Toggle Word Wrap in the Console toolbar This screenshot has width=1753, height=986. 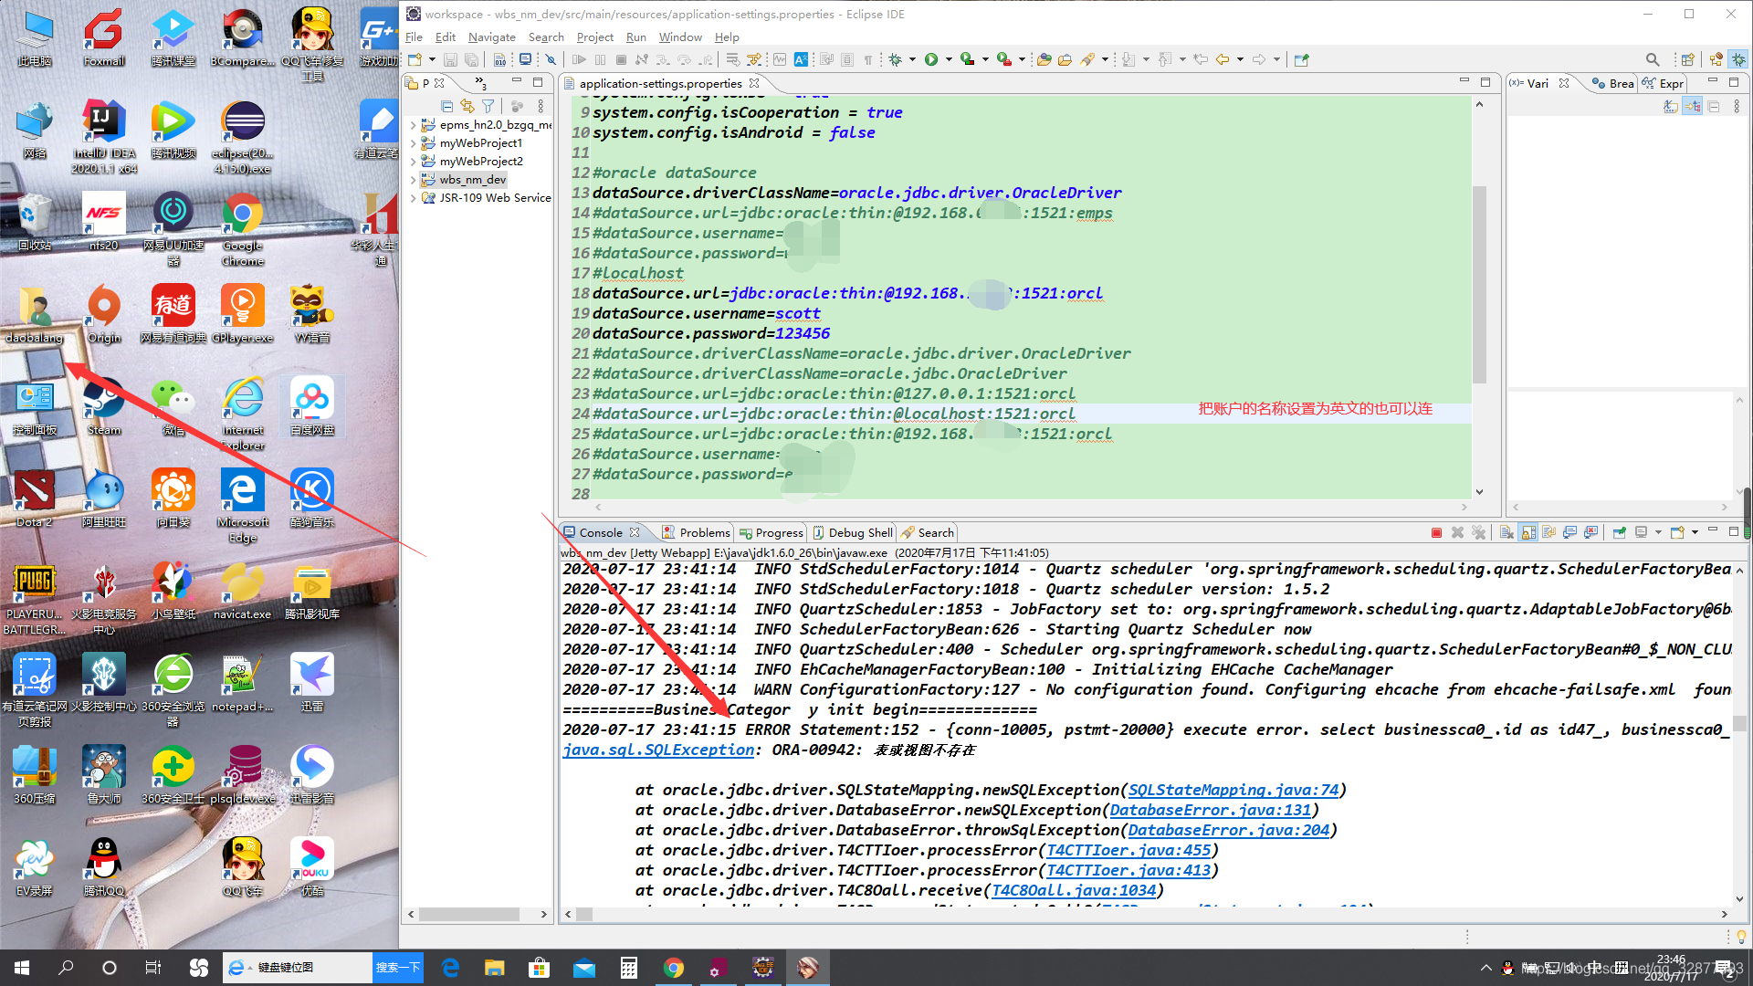pos(1548,532)
